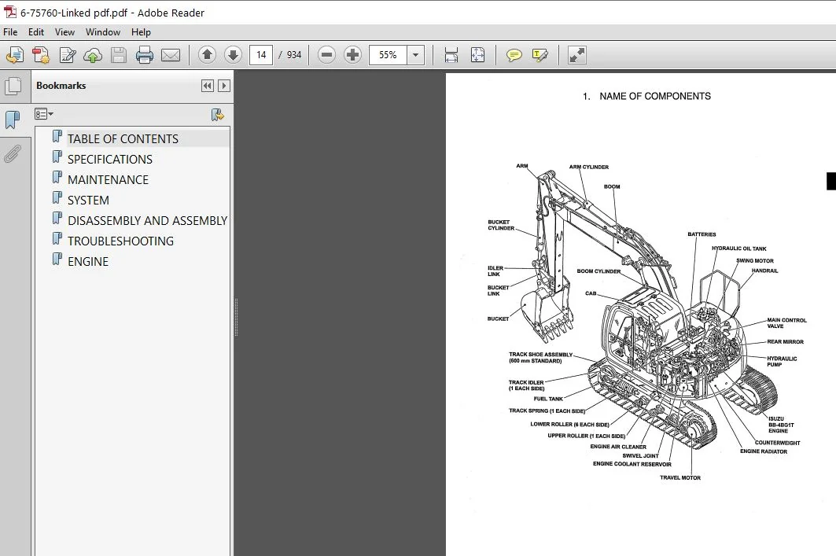Open the Help menu

pyautogui.click(x=141, y=32)
